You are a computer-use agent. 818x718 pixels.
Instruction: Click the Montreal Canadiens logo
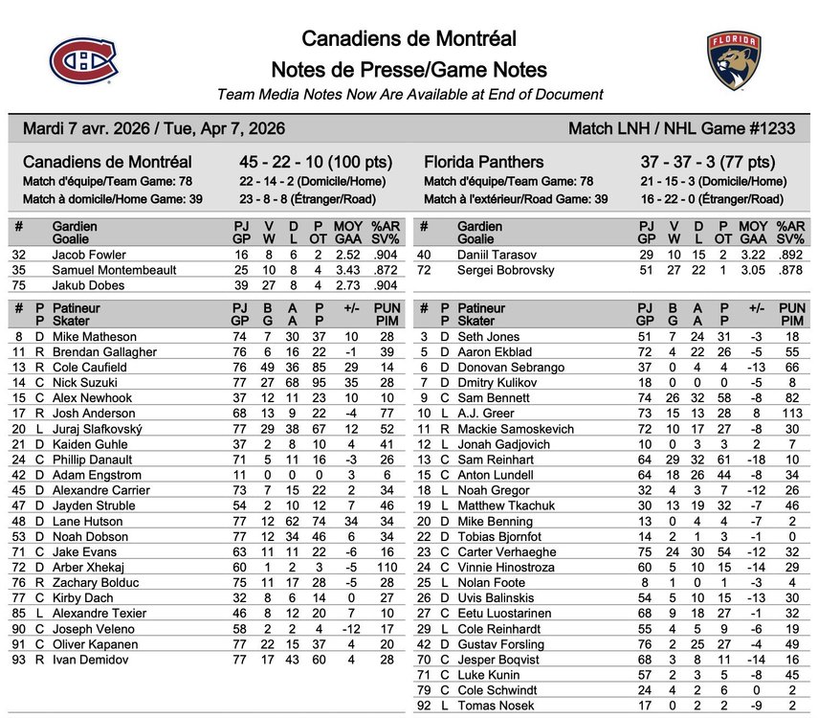(83, 60)
